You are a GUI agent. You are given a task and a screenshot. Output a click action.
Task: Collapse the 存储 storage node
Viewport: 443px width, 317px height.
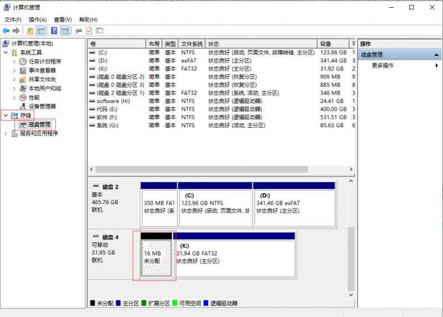[6, 115]
